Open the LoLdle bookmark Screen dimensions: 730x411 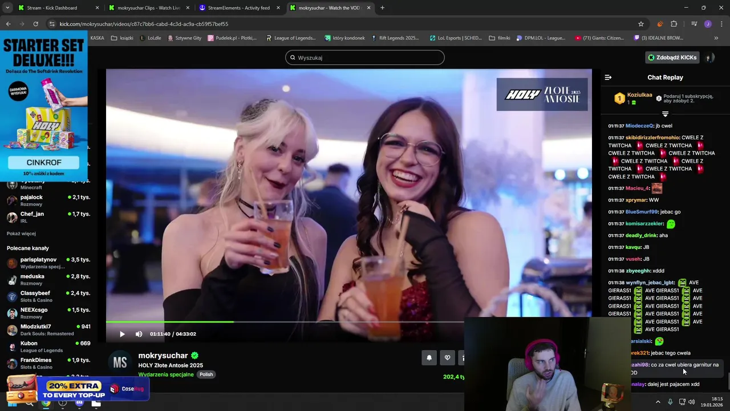(x=151, y=38)
